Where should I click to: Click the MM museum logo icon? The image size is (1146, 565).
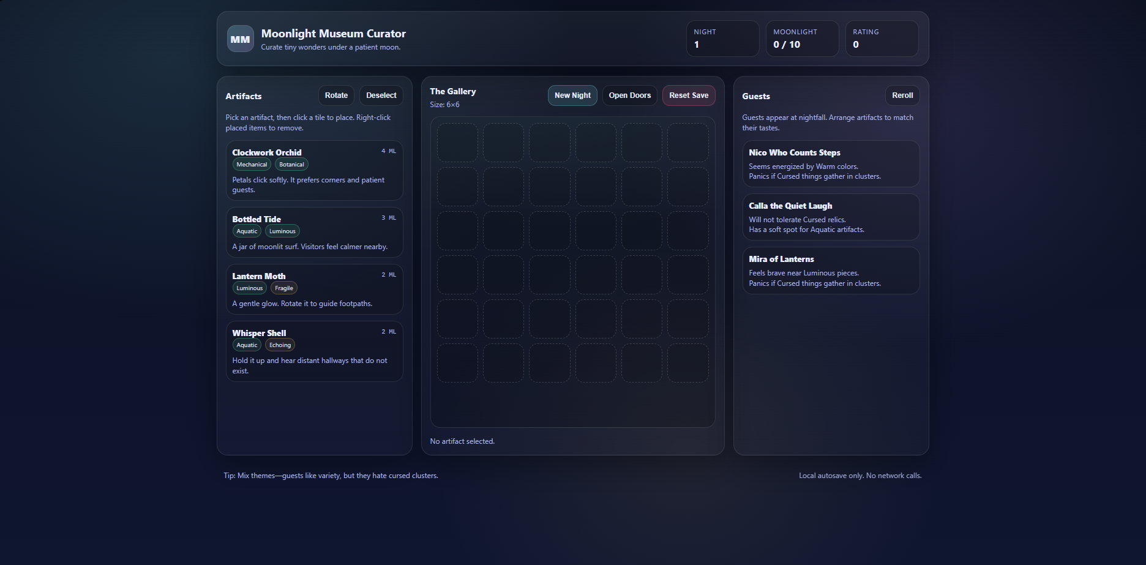click(240, 39)
